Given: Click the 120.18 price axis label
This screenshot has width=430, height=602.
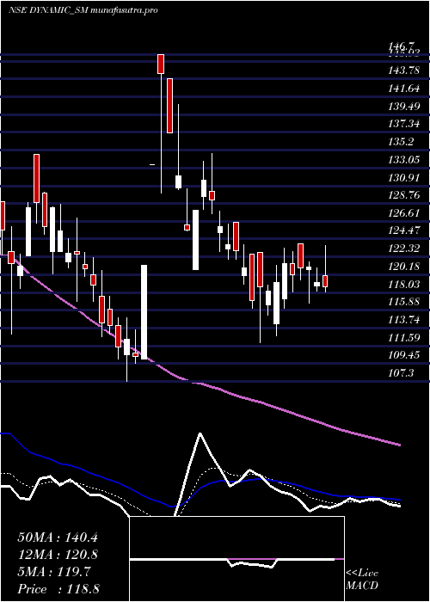Looking at the screenshot, I should pyautogui.click(x=404, y=266).
